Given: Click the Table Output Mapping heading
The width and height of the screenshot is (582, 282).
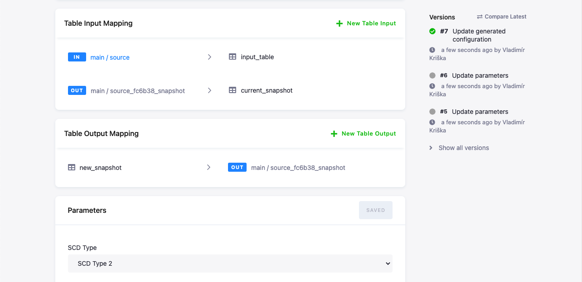Looking at the screenshot, I should tap(102, 133).
